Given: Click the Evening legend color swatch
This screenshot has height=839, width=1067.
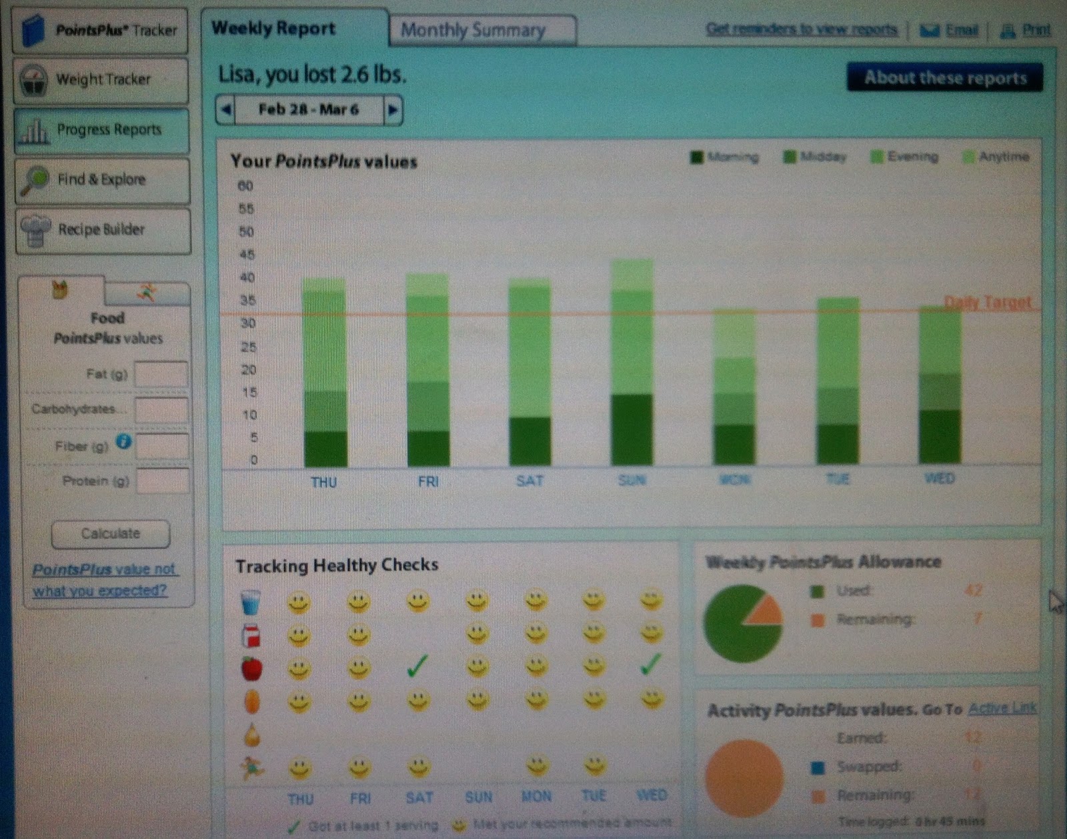Looking at the screenshot, I should 877,157.
